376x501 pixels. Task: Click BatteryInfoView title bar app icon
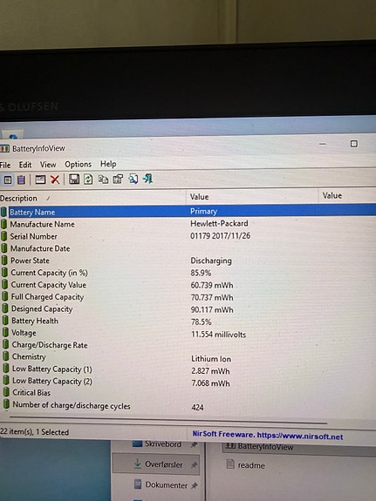(4, 149)
